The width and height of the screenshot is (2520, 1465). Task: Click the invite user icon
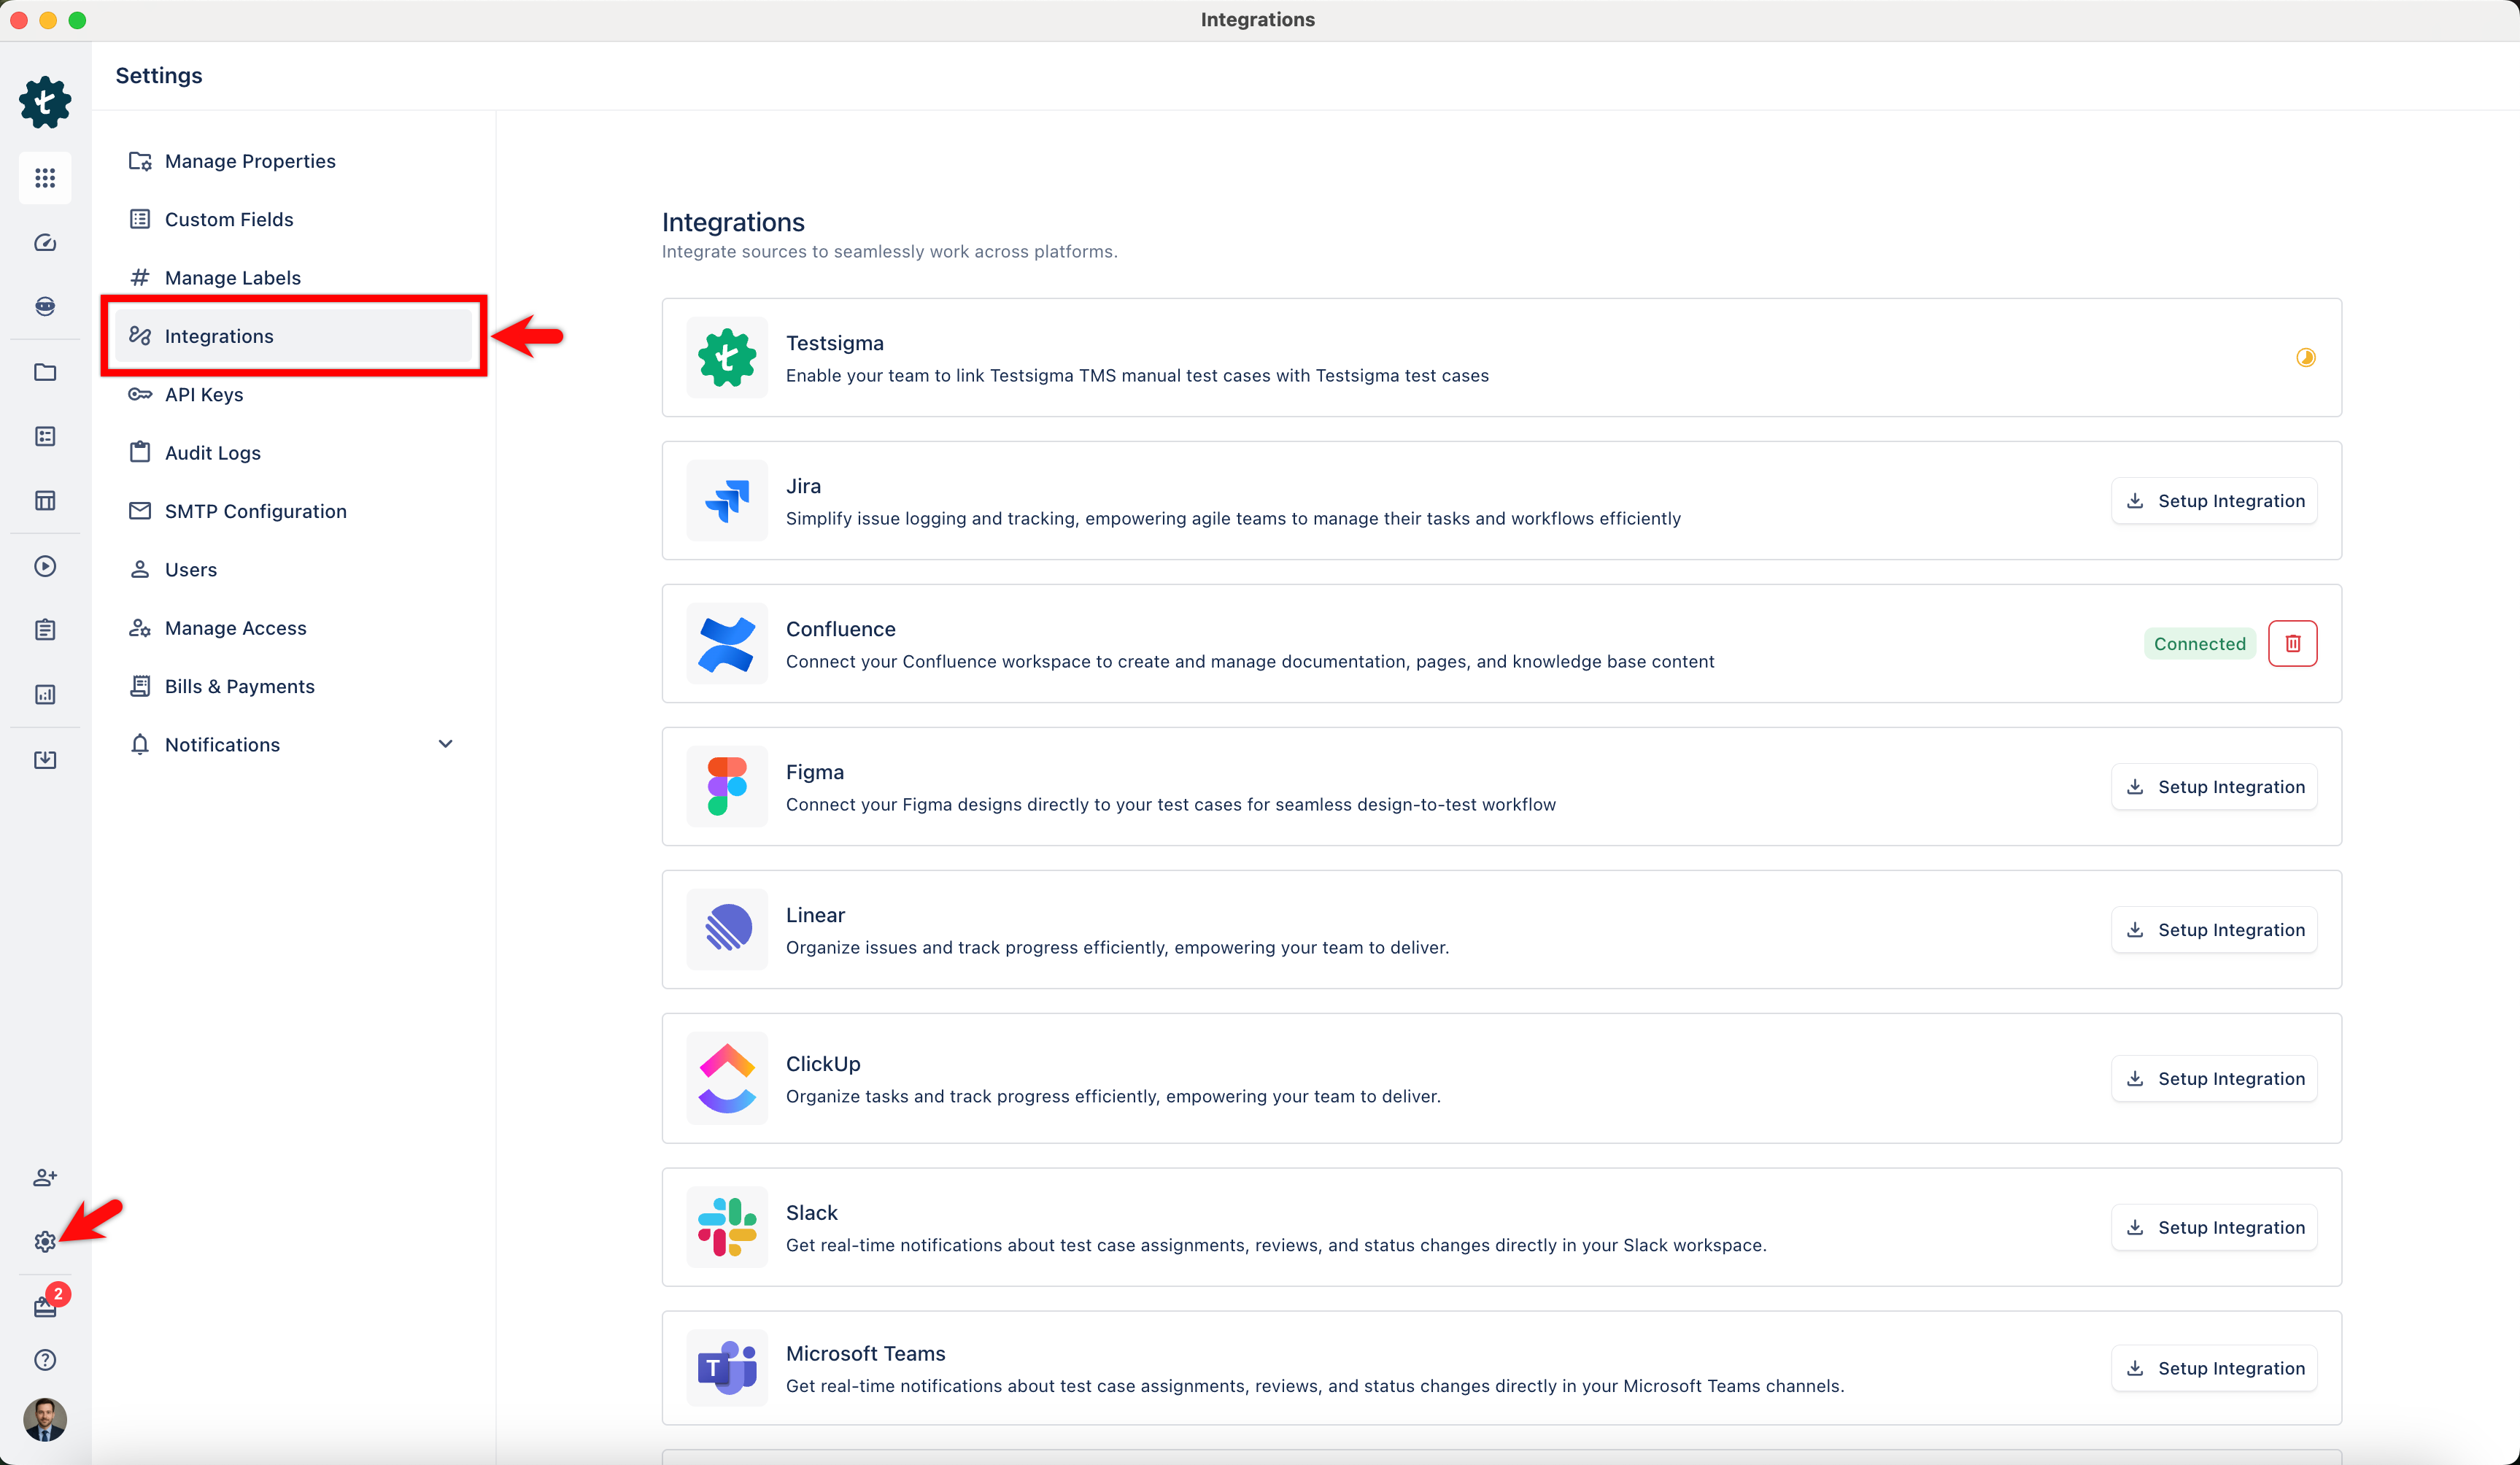45,1177
